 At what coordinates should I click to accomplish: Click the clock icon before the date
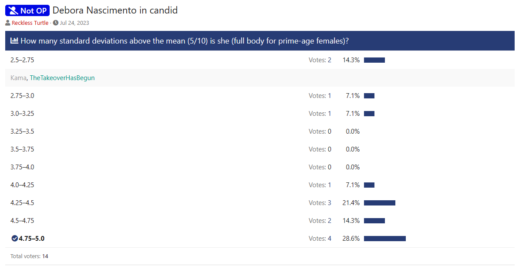[x=56, y=23]
